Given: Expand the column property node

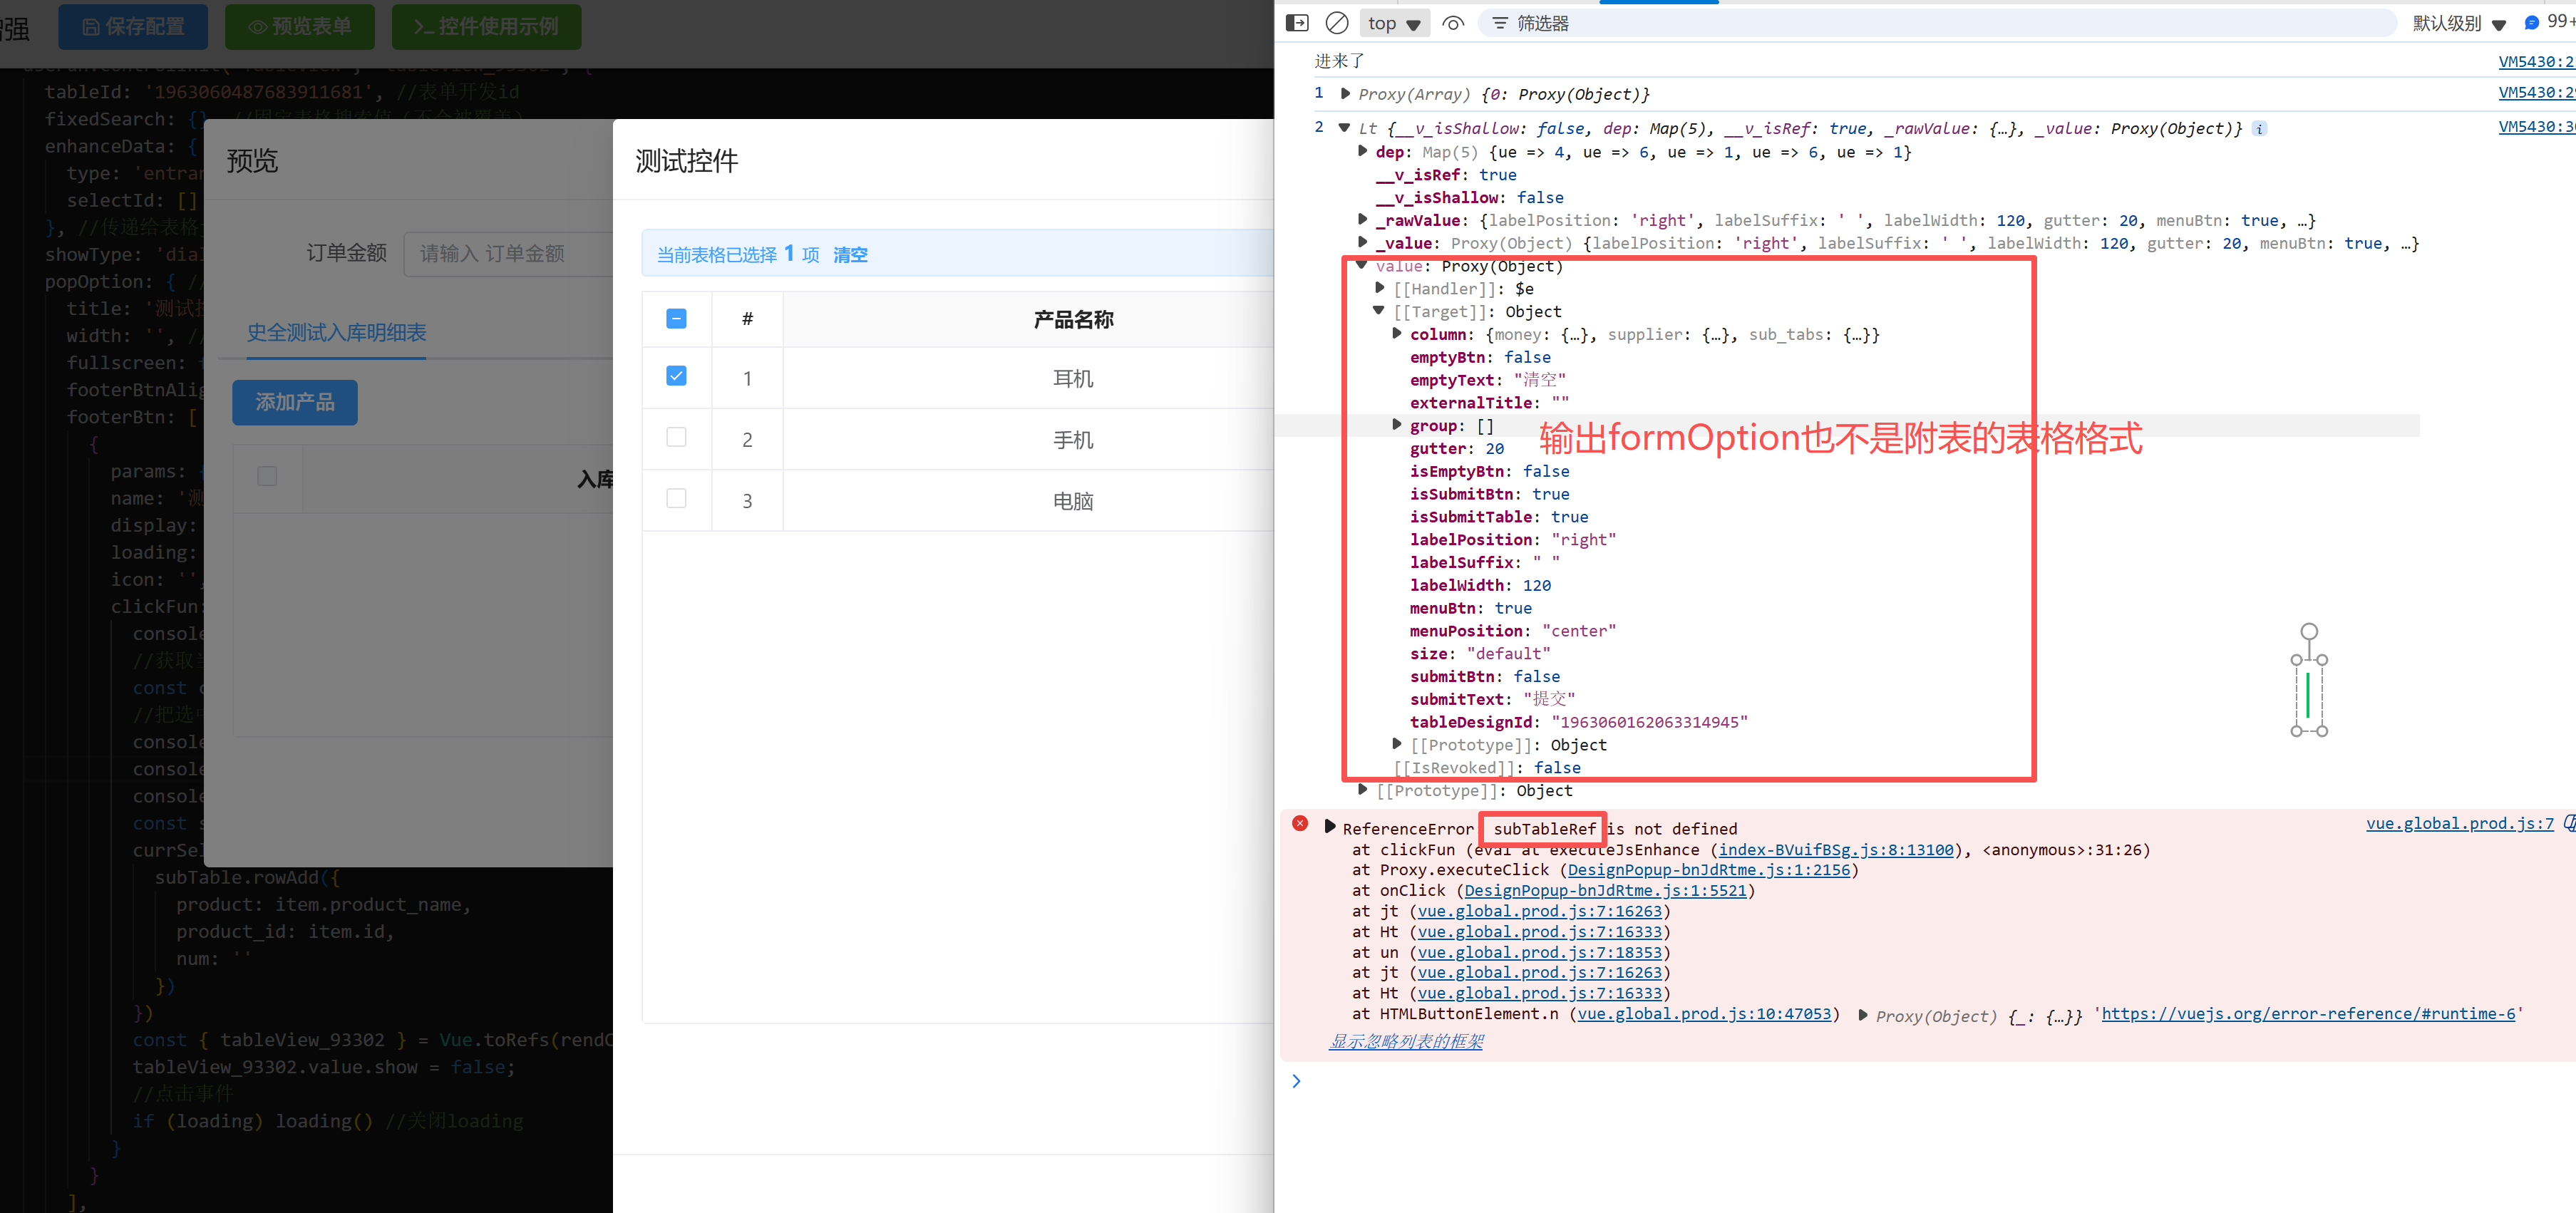Looking at the screenshot, I should [1398, 333].
